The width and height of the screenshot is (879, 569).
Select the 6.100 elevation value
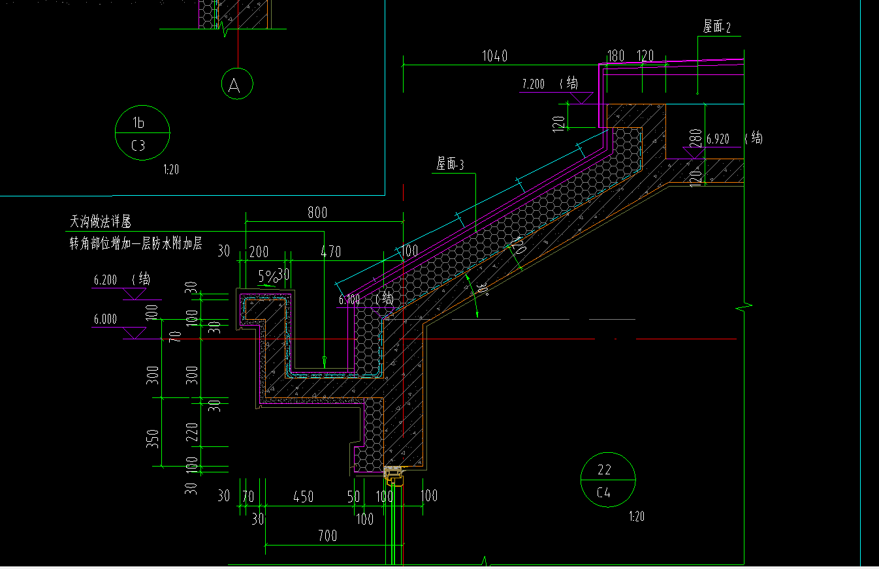pyautogui.click(x=349, y=300)
